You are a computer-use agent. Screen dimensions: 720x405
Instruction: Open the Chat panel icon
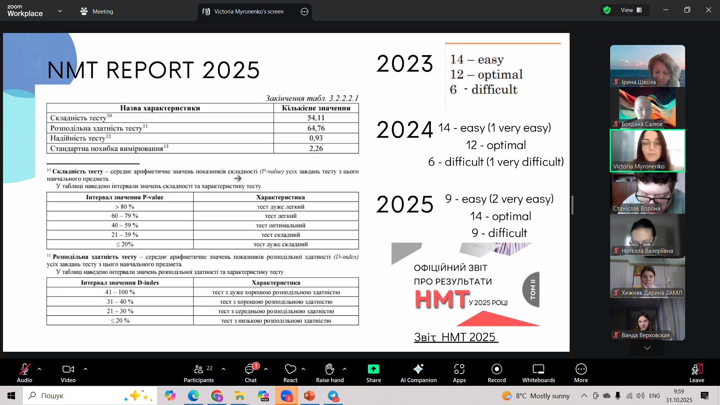250,369
